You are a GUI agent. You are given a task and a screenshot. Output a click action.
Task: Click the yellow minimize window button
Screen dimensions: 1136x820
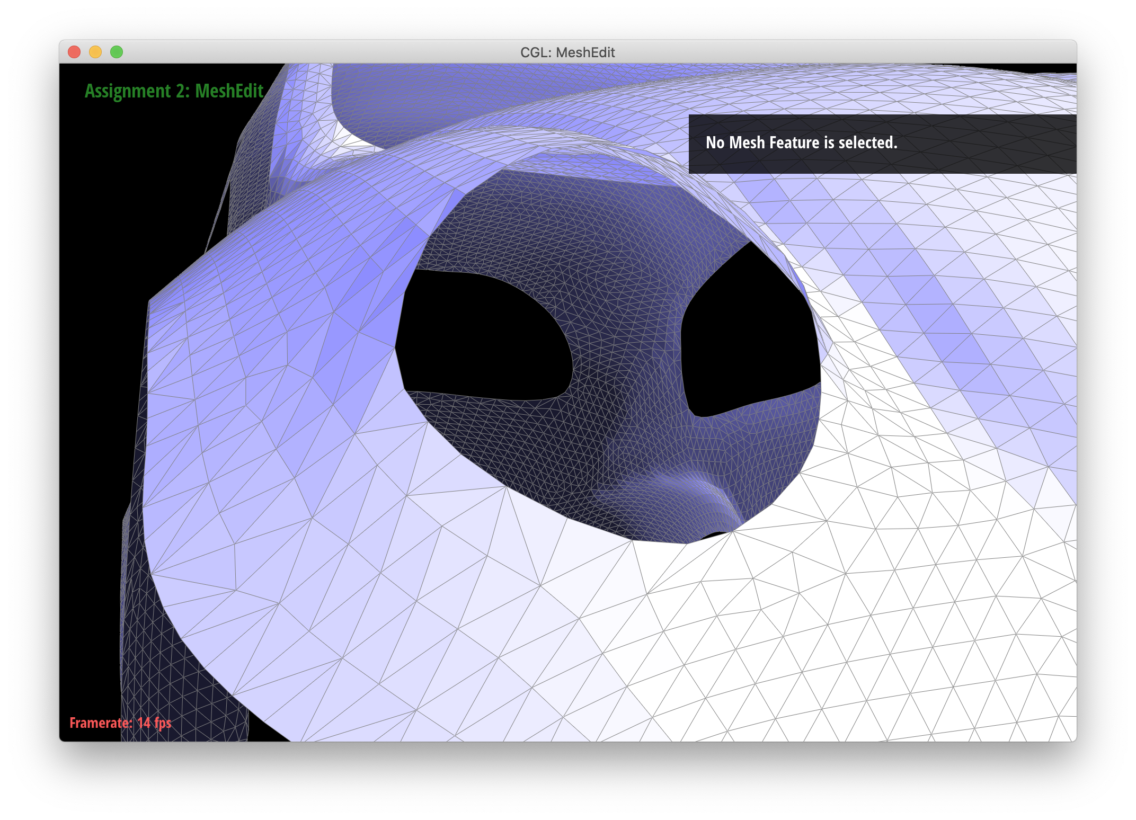[95, 52]
